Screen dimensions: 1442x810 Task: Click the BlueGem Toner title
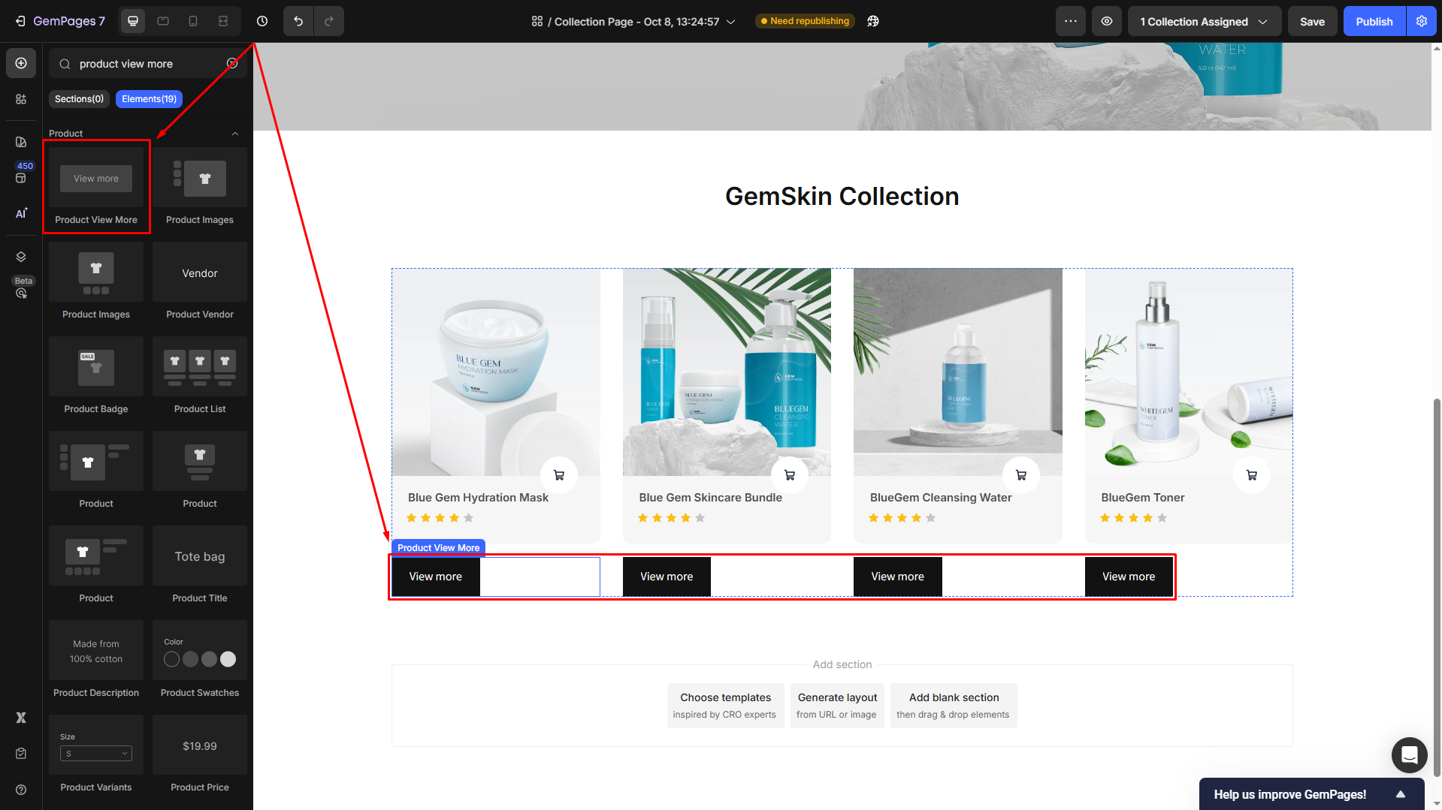pyautogui.click(x=1143, y=498)
